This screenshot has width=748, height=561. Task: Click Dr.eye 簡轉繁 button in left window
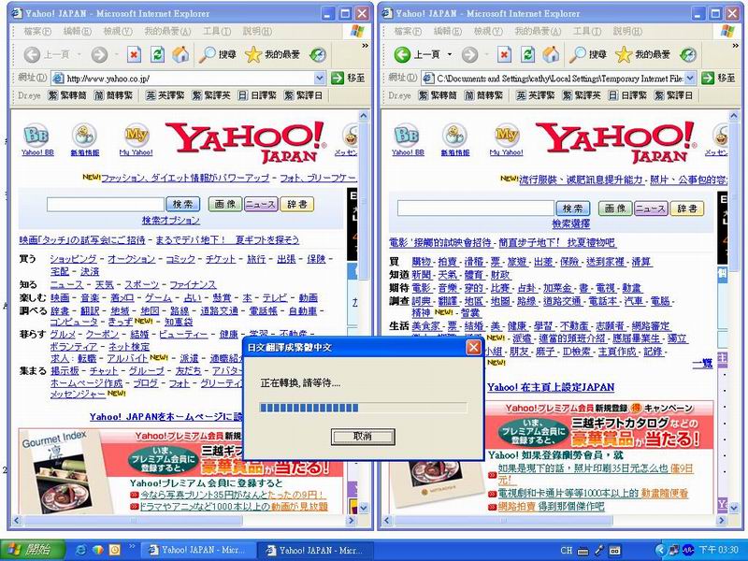coord(113,95)
